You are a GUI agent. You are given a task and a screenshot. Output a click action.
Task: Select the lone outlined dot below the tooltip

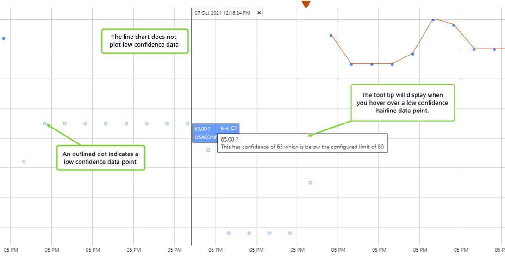pyautogui.click(x=311, y=182)
